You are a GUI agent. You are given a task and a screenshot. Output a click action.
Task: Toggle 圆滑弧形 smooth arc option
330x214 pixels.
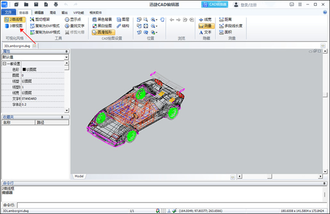click(103, 32)
